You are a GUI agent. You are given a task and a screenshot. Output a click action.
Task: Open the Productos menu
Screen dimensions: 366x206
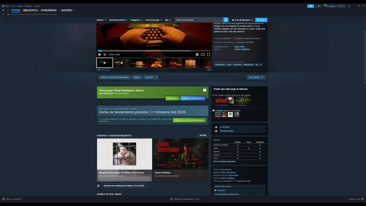point(29,6)
